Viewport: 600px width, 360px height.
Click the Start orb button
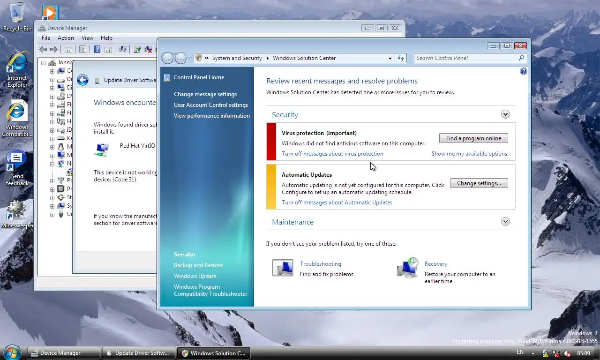12,352
